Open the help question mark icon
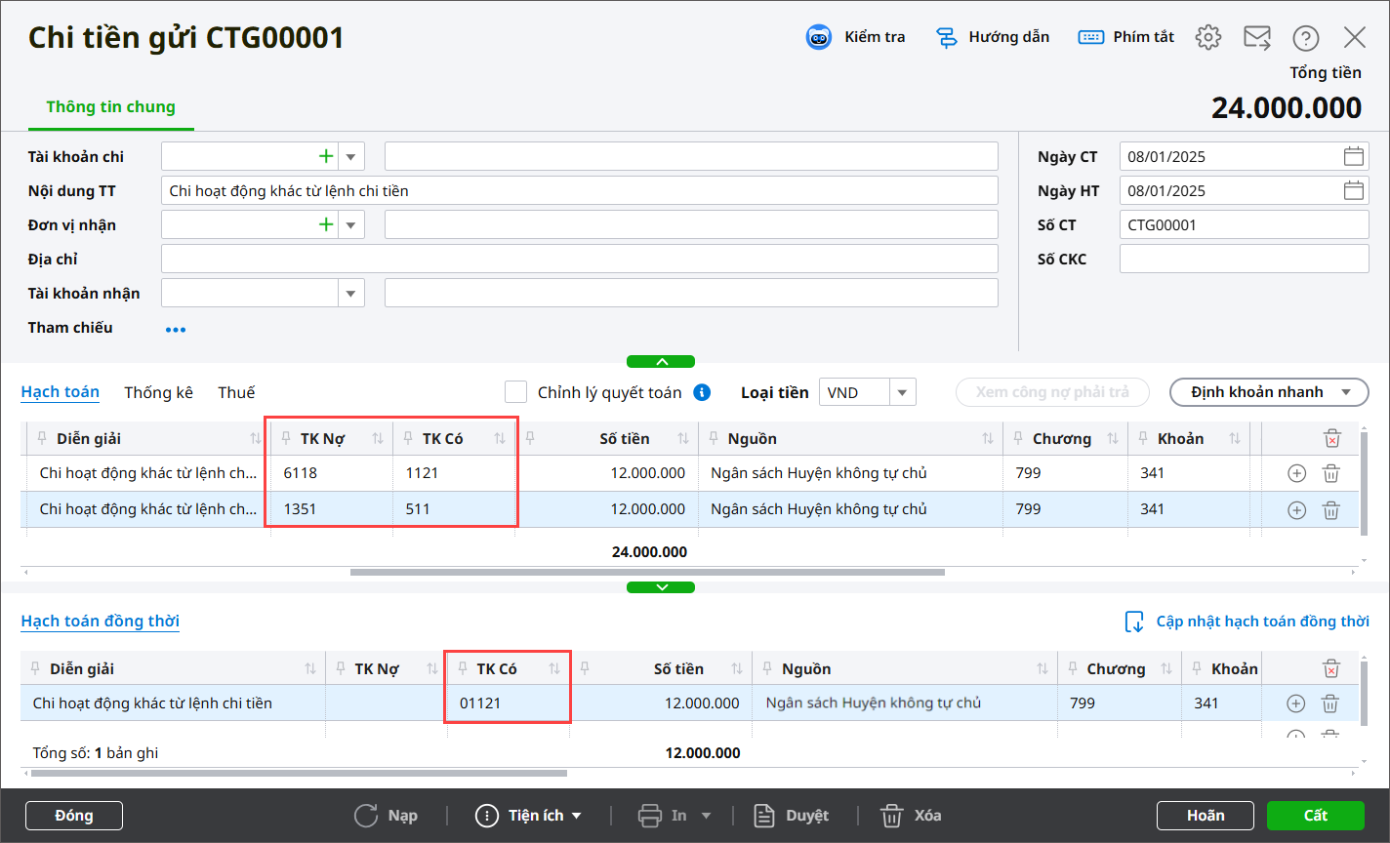The height and width of the screenshot is (843, 1390). [1305, 38]
